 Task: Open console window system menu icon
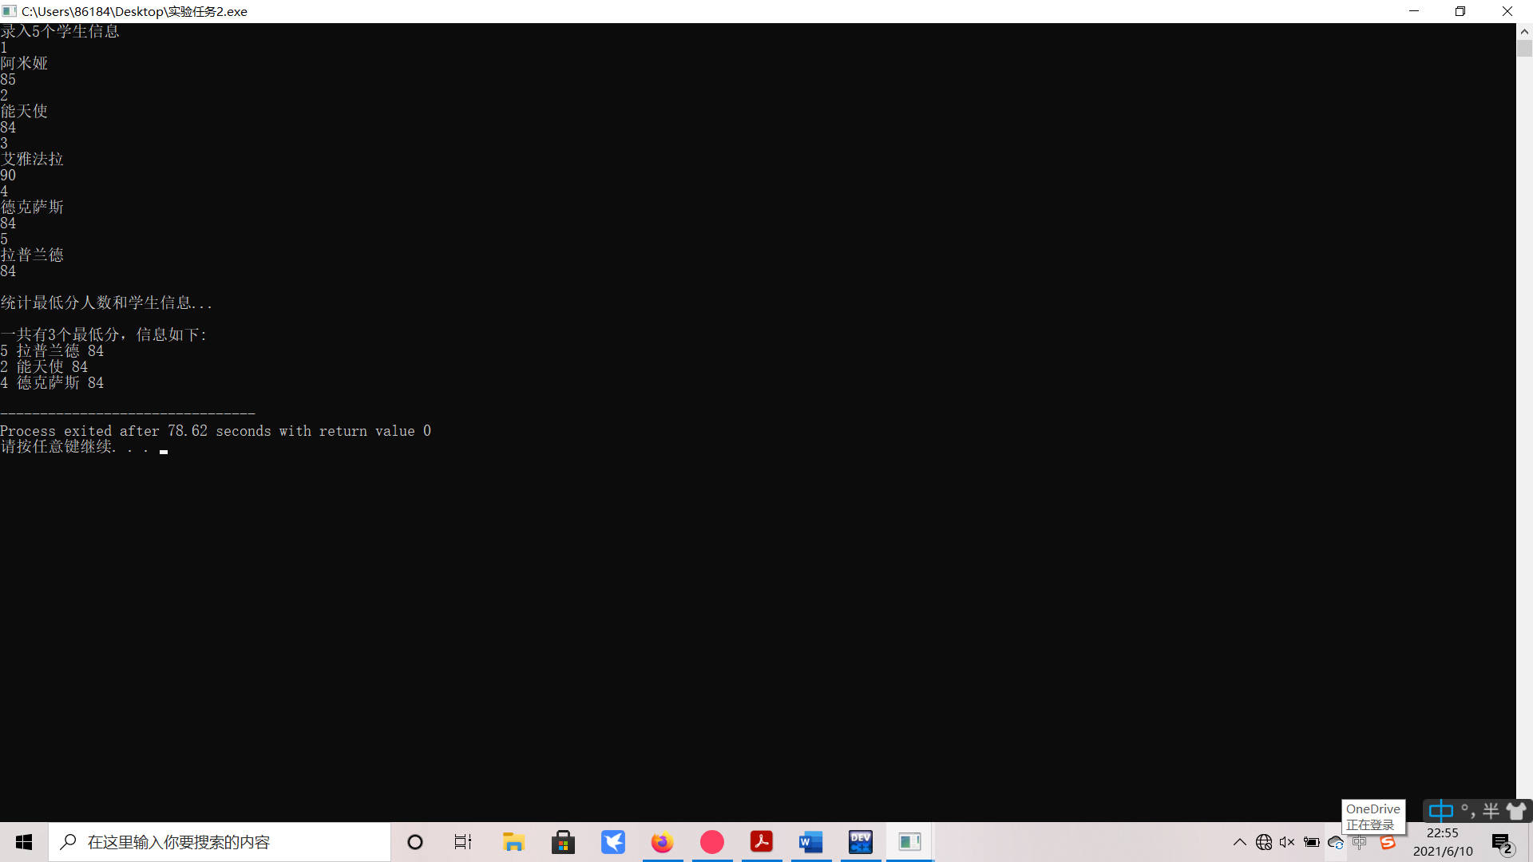point(10,11)
